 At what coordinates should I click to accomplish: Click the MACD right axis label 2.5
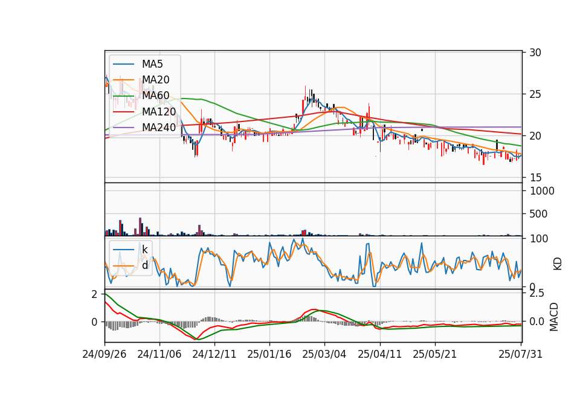[536, 294]
